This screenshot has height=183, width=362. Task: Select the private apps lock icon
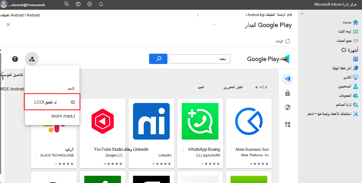pos(287,93)
